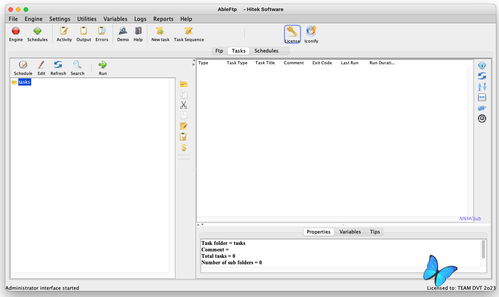Run the task with the green arrow icon
499x297 pixels.
(x=103, y=65)
